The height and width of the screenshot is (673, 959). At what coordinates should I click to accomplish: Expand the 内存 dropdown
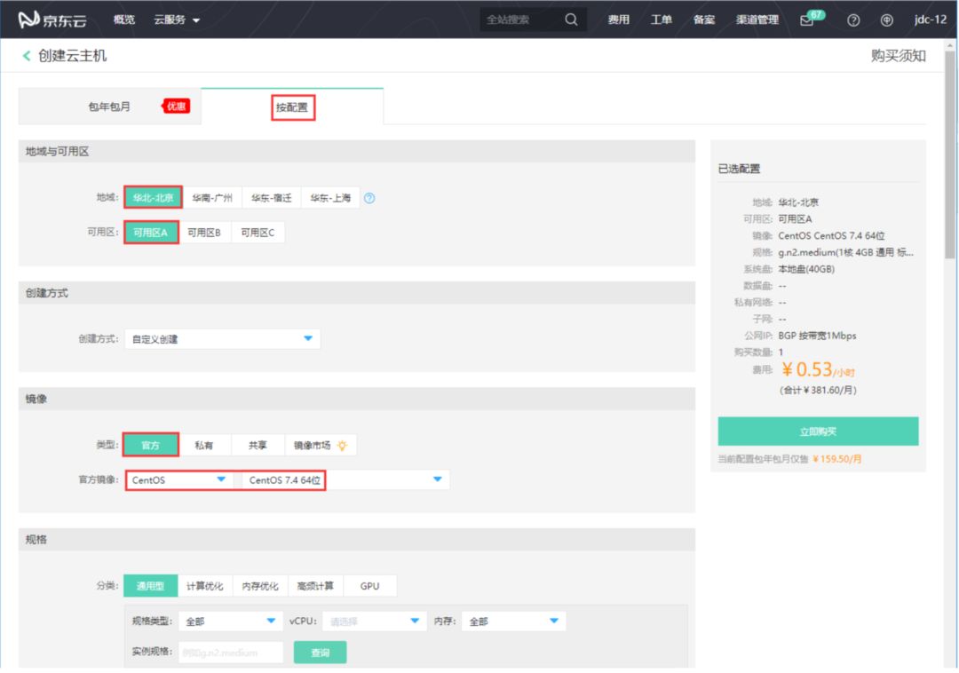[x=514, y=622]
